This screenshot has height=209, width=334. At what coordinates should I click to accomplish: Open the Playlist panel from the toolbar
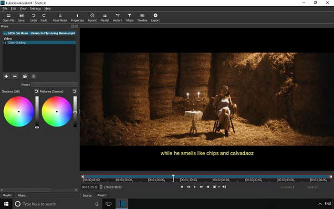click(105, 18)
